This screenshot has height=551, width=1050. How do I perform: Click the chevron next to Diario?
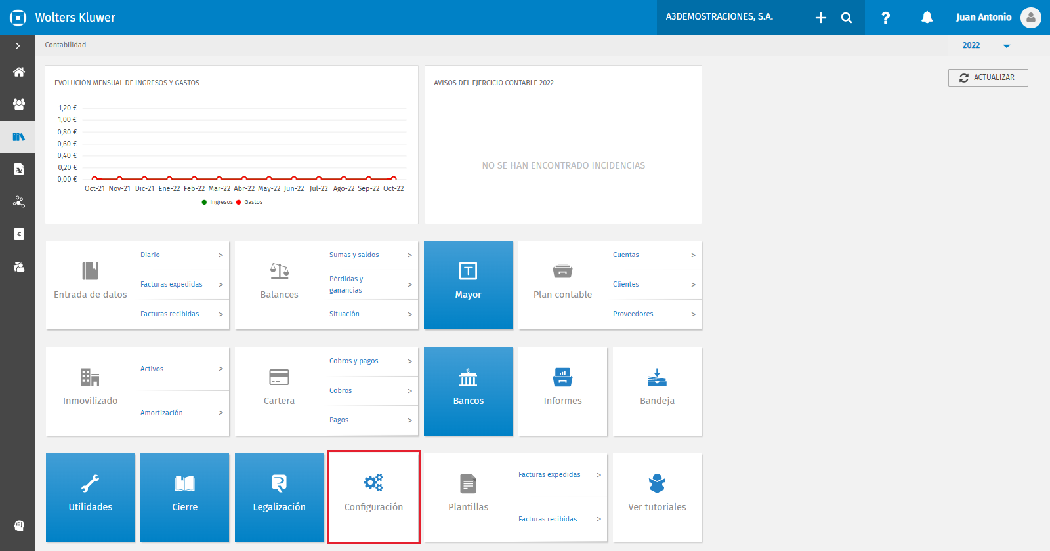221,255
